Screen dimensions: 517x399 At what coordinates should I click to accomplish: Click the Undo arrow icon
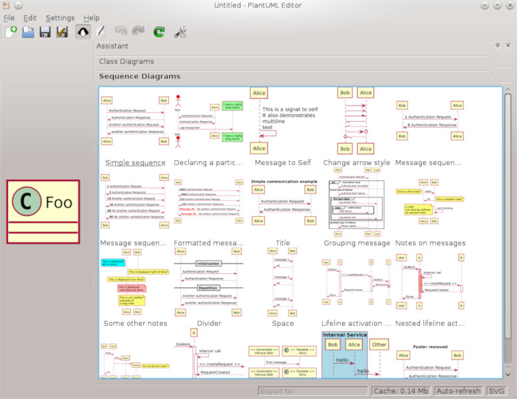120,31
